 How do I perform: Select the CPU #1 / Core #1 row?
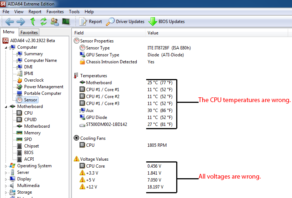126,90
